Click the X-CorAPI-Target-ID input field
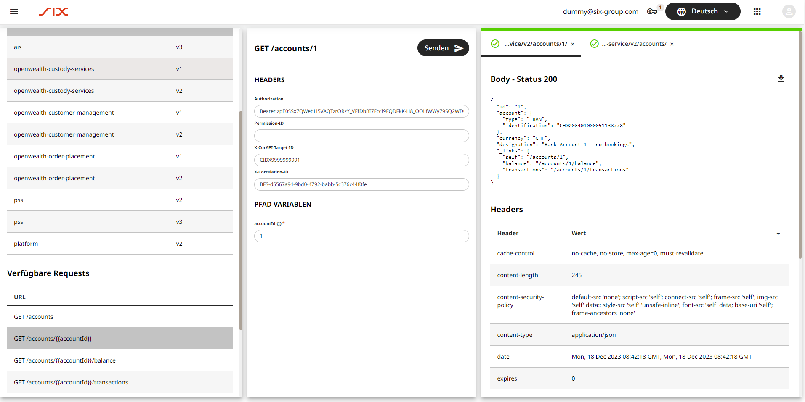Screen dimensions: 805x402 361,160
